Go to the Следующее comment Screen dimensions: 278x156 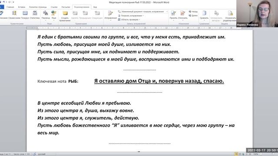[97, 15]
